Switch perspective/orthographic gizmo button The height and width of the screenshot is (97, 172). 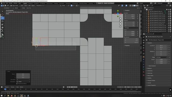click(x=120, y=26)
